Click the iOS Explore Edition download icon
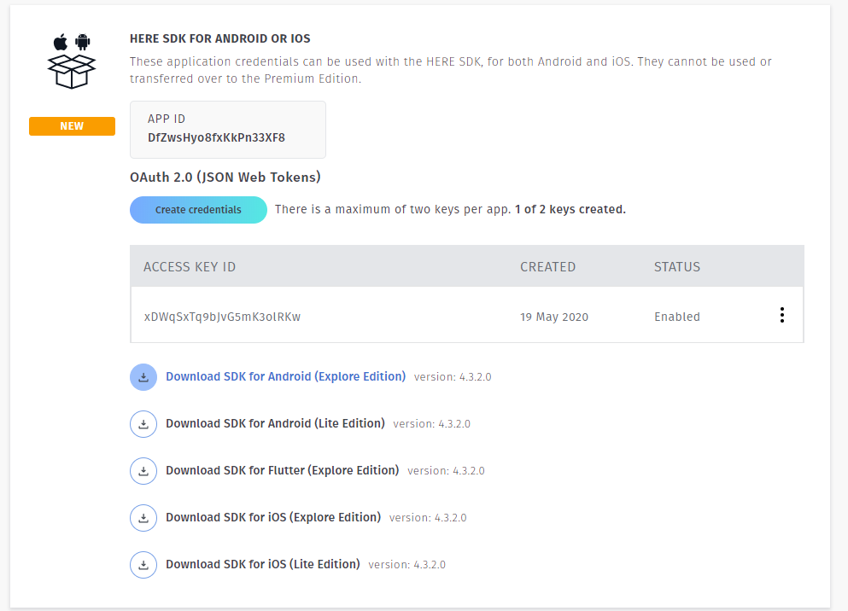Image resolution: width=848 pixels, height=611 pixels. (143, 518)
